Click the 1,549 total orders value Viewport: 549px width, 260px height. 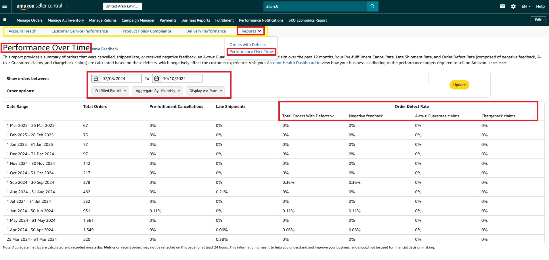pos(88,230)
